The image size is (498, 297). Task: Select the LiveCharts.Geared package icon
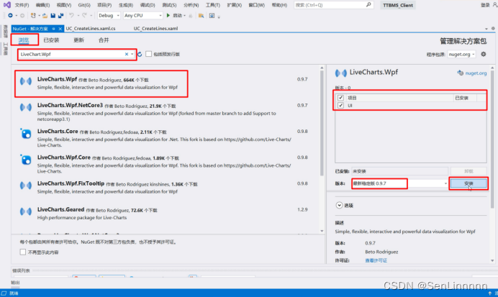click(x=26, y=211)
